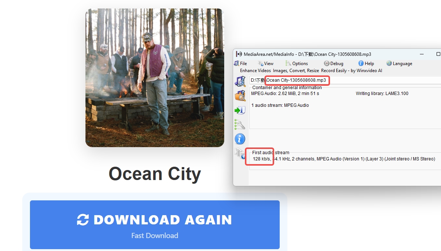
Task: Open web comparison via the documents-globe sidebar icon
Action: 240,153
